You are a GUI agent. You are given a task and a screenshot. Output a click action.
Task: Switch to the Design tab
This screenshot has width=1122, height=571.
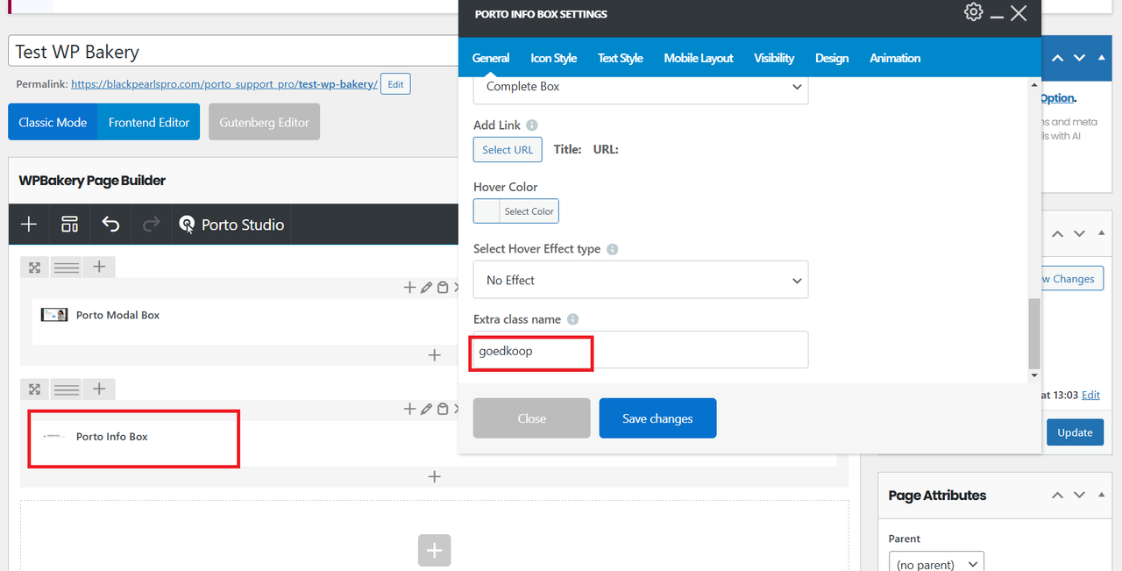click(832, 58)
